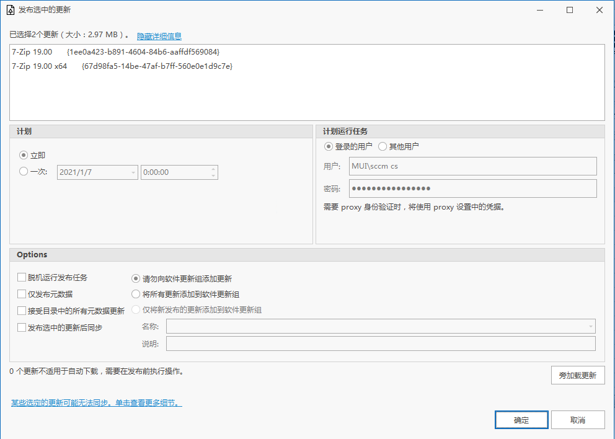This screenshot has width=615, height=439.
Task: Maximize the 发布选中的更新 window
Action: pyautogui.click(x=570, y=10)
